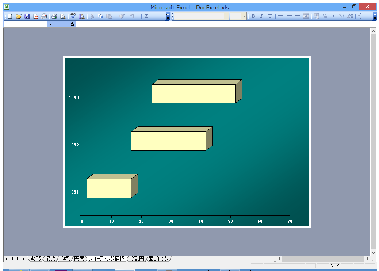This screenshot has width=379, height=271.
Task: Open the Name Box dropdown arrow
Action: (51, 24)
